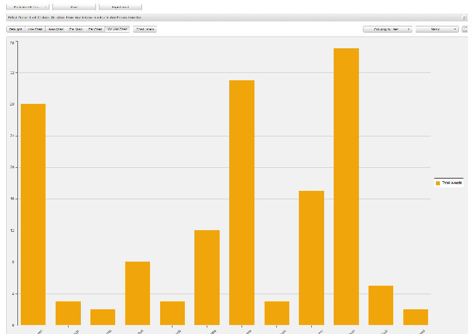Click the Total events legend label
The height and width of the screenshot is (334, 473).
click(x=452, y=183)
